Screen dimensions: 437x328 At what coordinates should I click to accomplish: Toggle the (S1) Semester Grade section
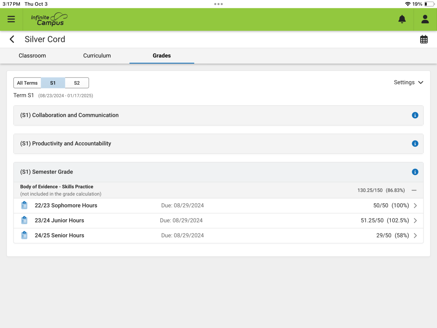click(x=218, y=172)
